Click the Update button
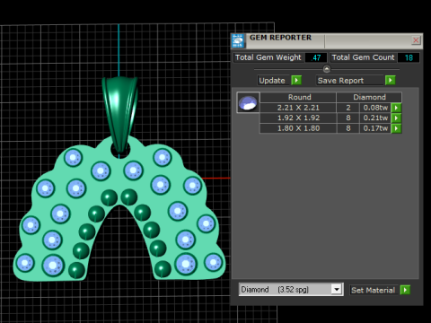This screenshot has width=431, height=323. [274, 81]
